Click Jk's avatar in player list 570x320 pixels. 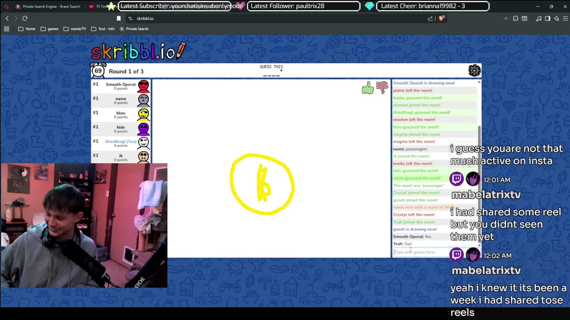pyautogui.click(x=143, y=157)
